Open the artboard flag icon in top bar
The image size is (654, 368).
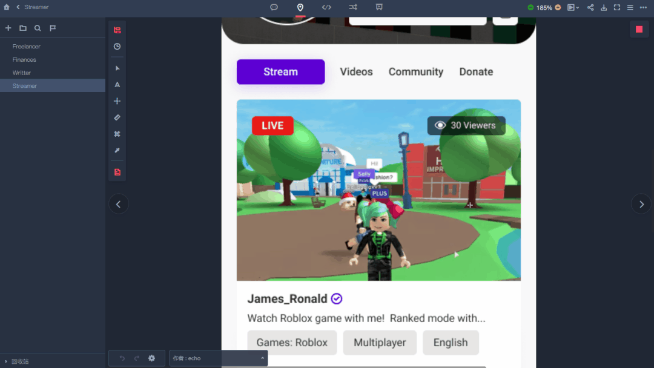[x=379, y=7]
